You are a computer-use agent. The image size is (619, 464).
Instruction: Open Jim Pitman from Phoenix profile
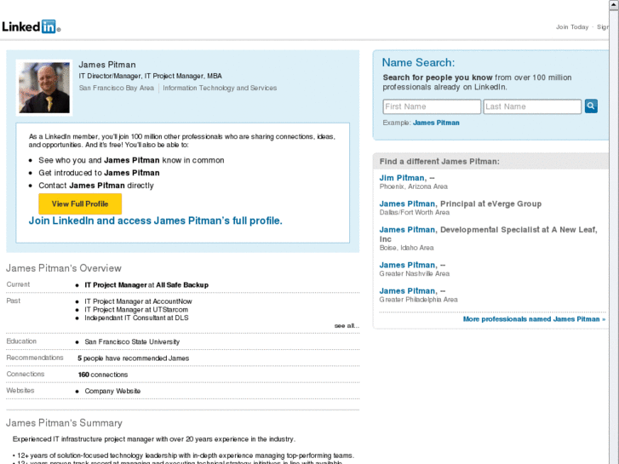click(x=402, y=178)
